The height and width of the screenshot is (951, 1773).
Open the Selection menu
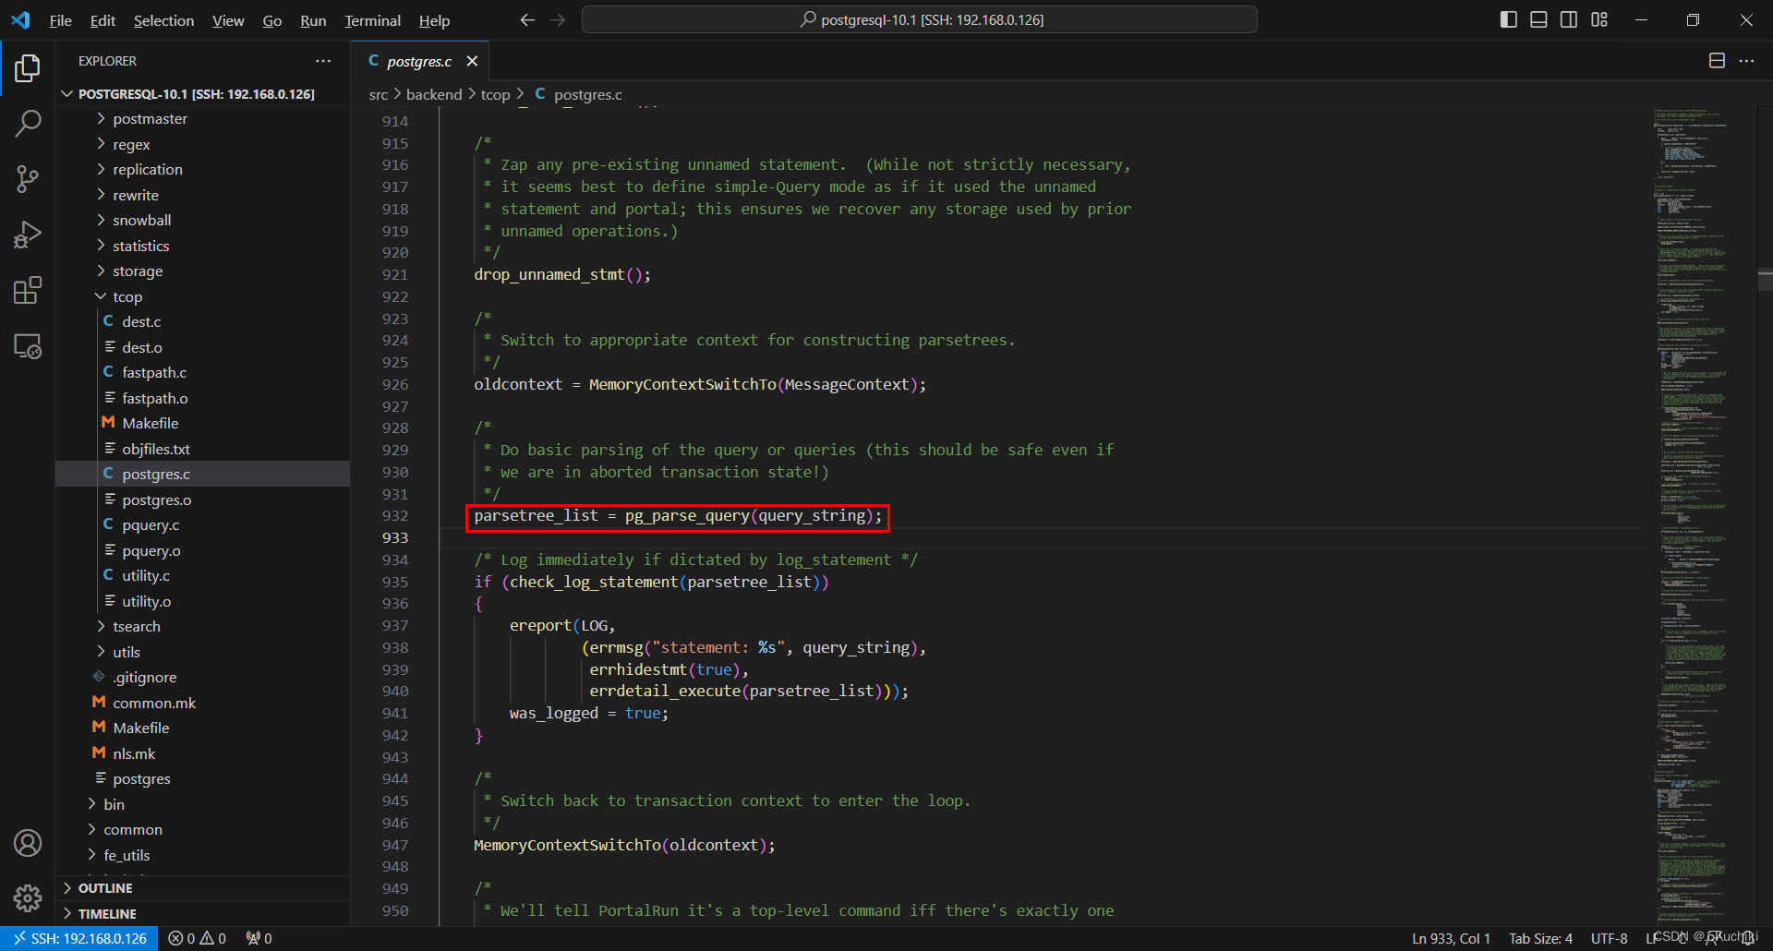(x=163, y=20)
